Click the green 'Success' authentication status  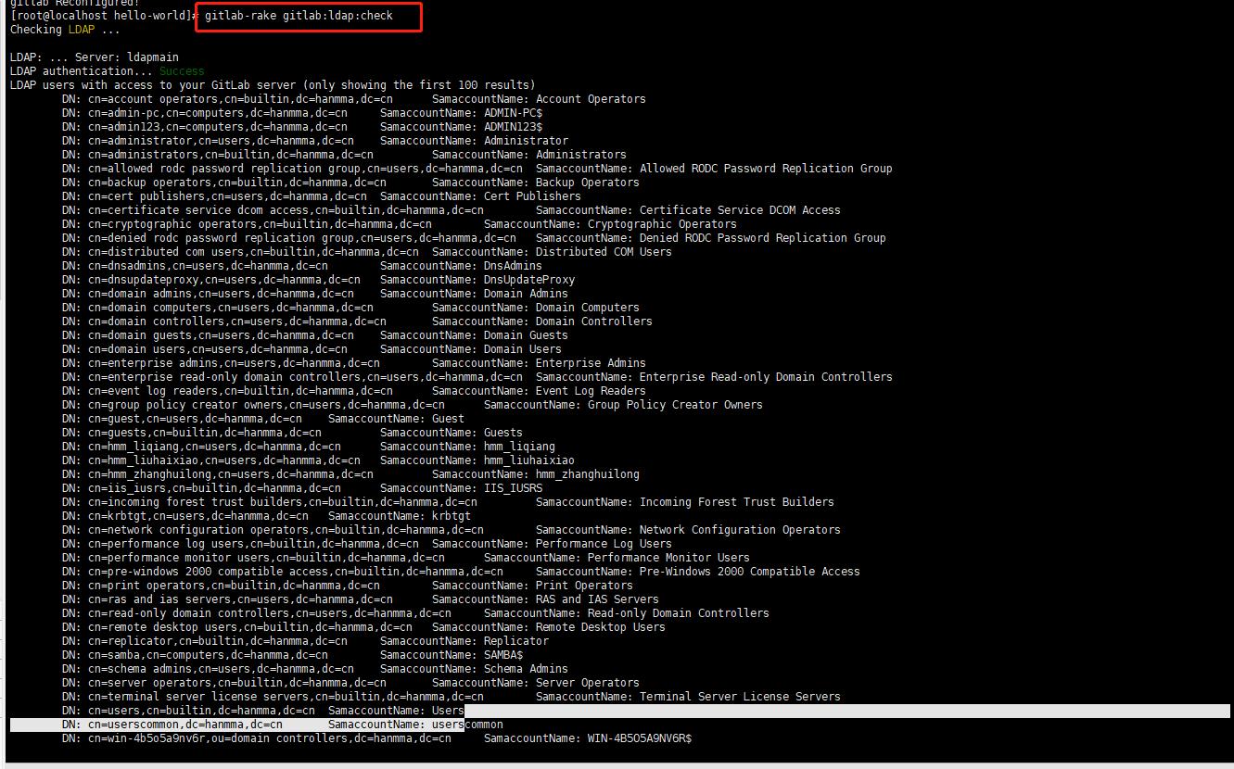point(182,71)
